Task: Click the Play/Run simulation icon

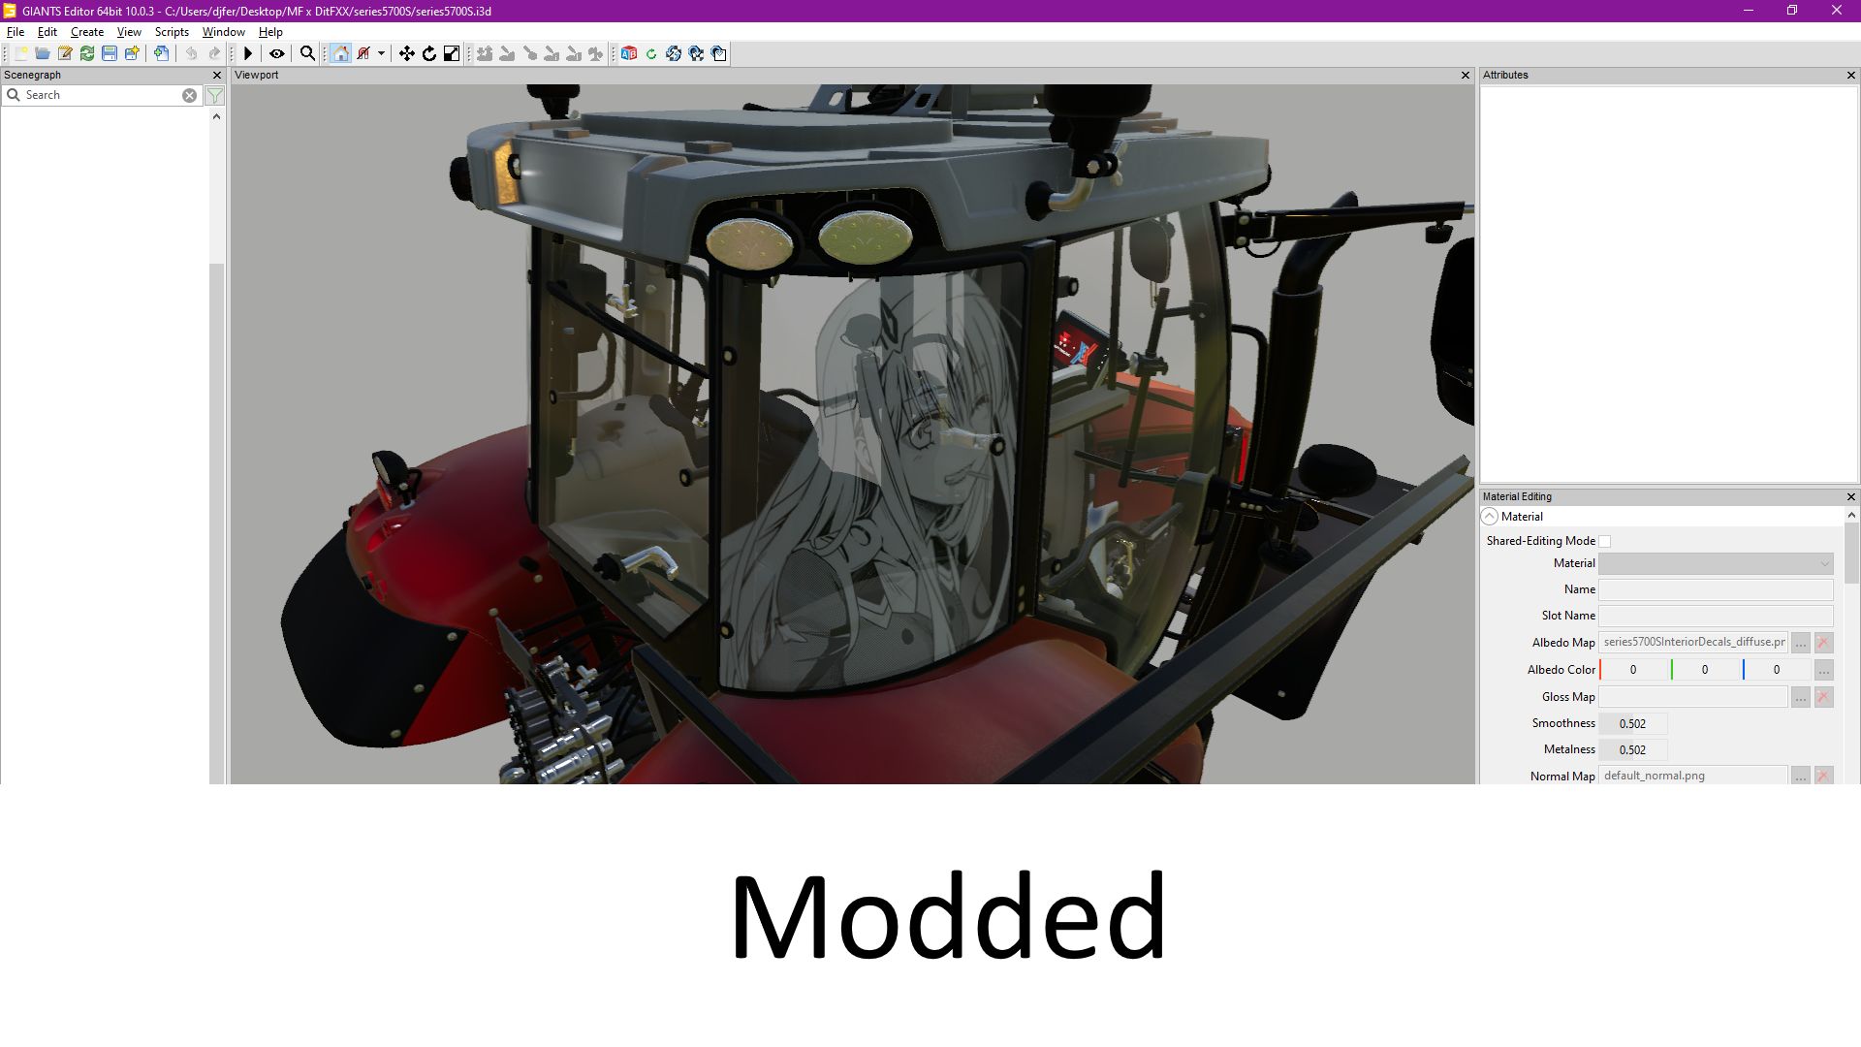Action: coord(249,52)
